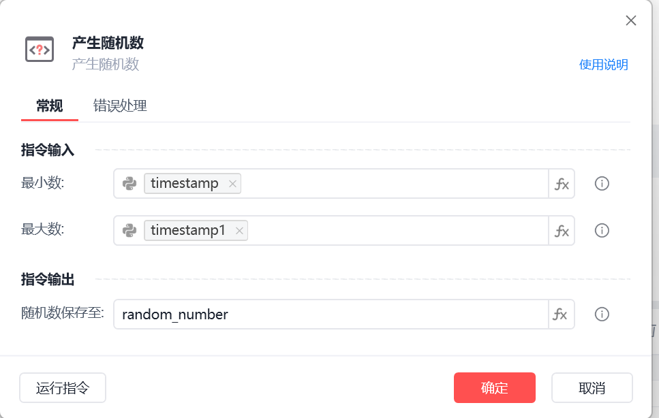This screenshot has width=659, height=418.
Task: Click into the random_number output field
Action: coord(331,315)
